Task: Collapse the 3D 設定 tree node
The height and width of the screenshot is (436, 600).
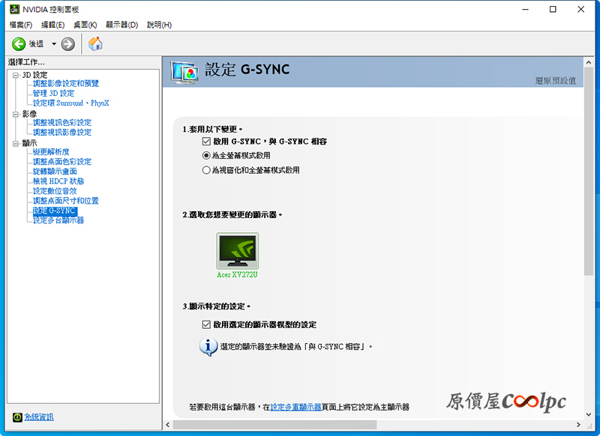Action: (x=16, y=75)
